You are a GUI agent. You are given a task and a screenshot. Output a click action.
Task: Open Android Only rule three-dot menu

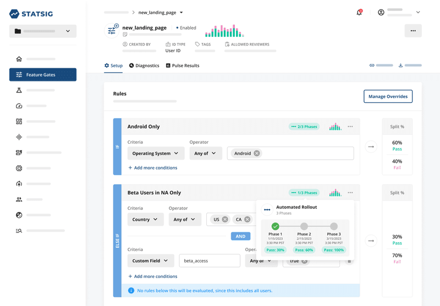pos(350,127)
